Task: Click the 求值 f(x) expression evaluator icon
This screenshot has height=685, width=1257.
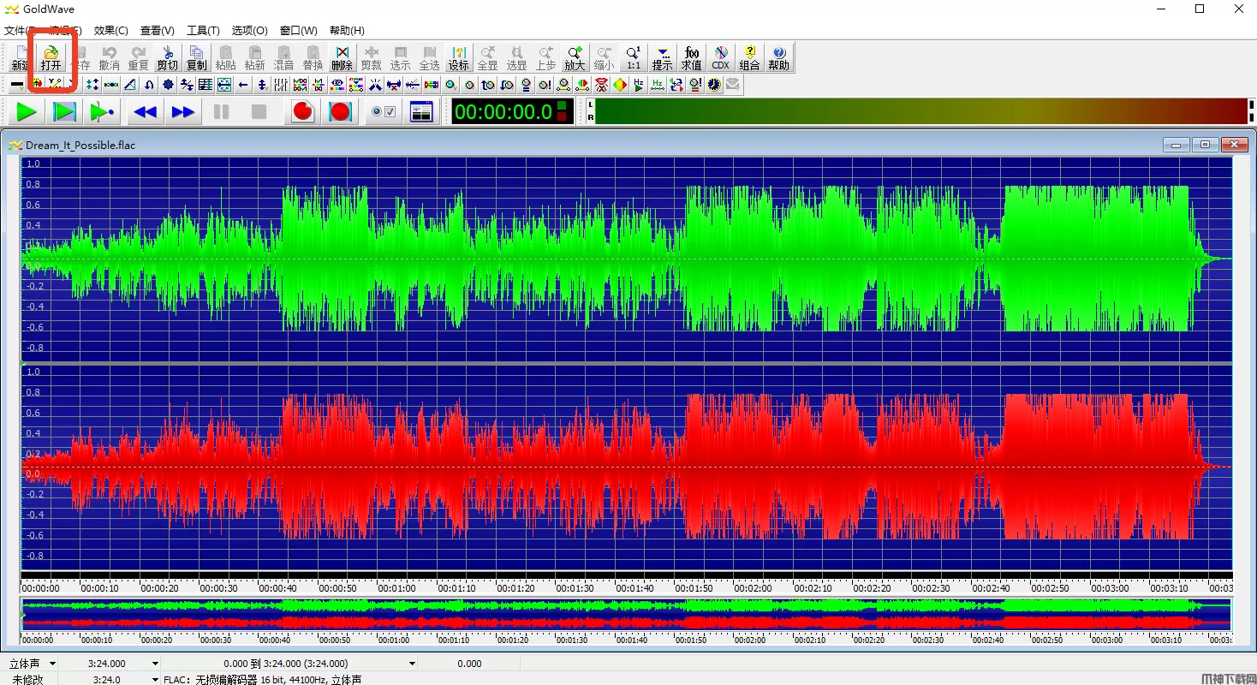Action: 691,57
